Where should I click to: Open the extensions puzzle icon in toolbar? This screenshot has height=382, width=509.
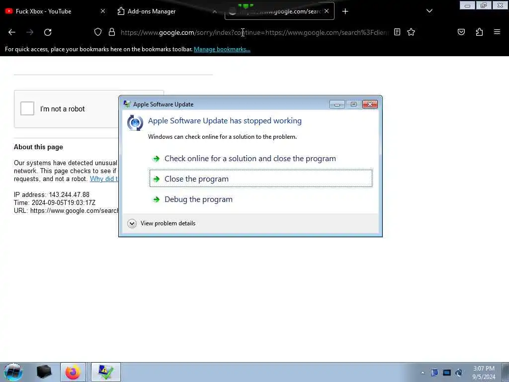[x=479, y=32]
